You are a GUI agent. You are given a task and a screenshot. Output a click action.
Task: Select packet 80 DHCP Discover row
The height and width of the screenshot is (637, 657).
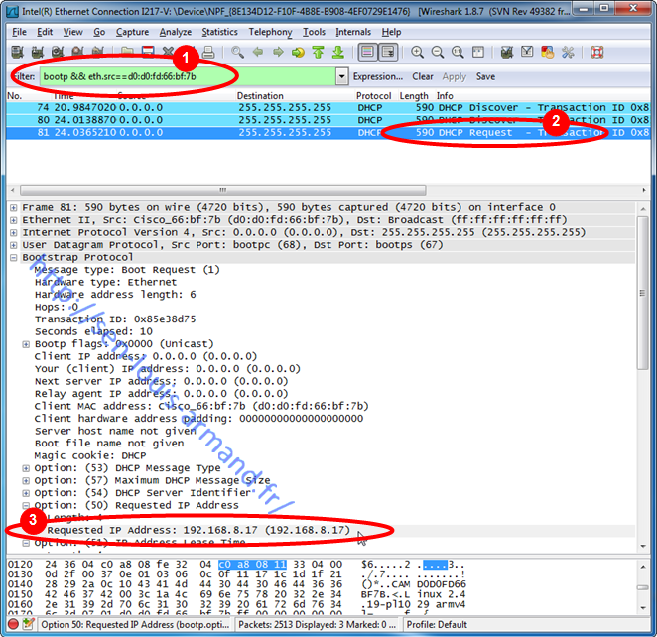[x=328, y=120]
